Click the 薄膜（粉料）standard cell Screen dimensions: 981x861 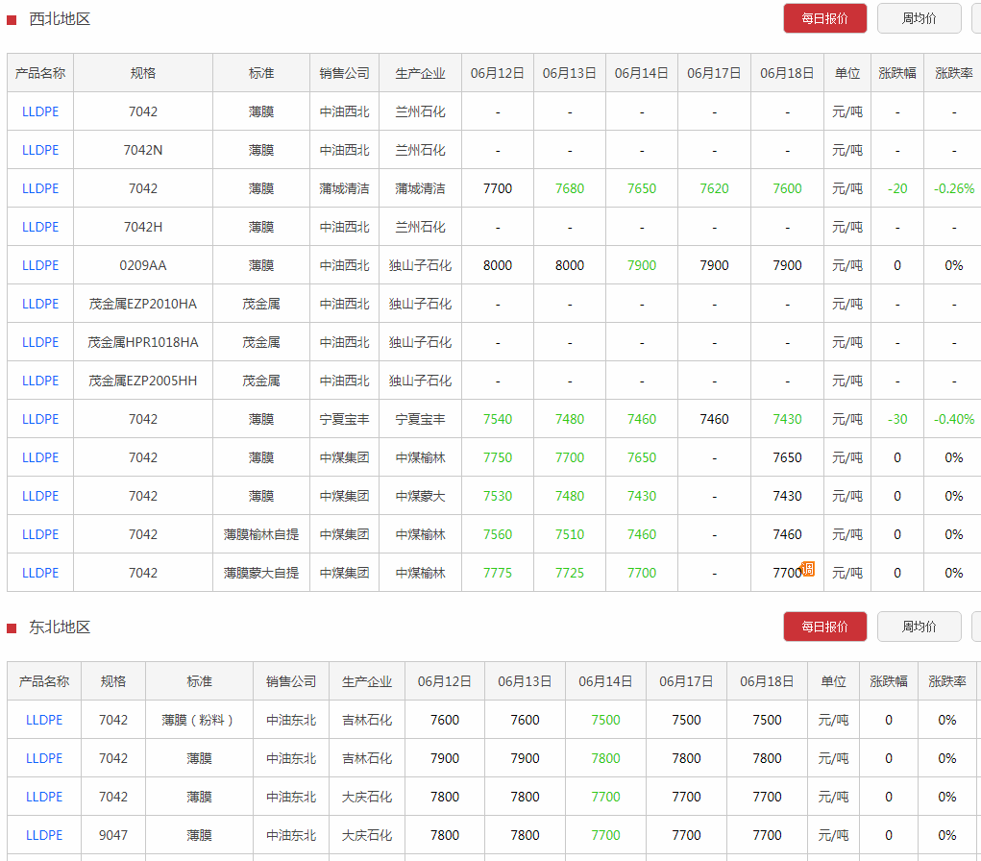[x=199, y=720]
